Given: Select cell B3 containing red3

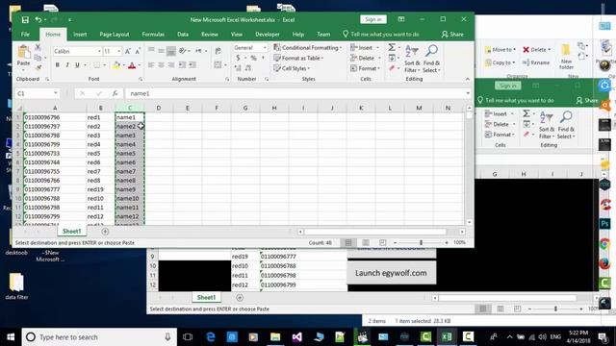Looking at the screenshot, I should click(100, 136).
